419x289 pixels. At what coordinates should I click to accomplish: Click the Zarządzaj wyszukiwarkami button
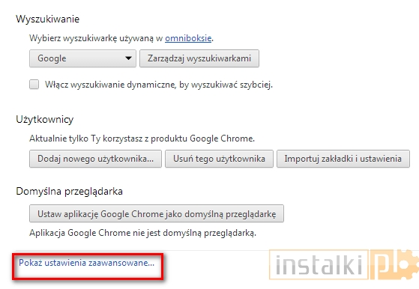(x=199, y=58)
